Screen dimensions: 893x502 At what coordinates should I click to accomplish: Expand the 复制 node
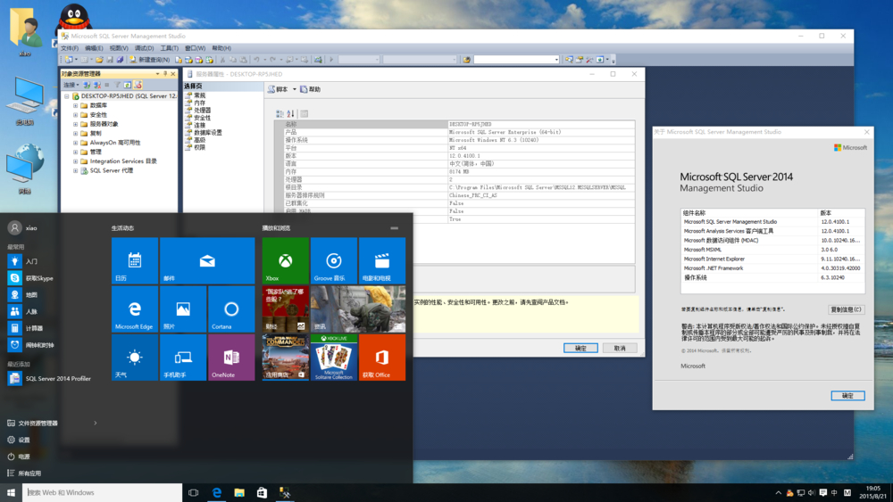point(75,134)
